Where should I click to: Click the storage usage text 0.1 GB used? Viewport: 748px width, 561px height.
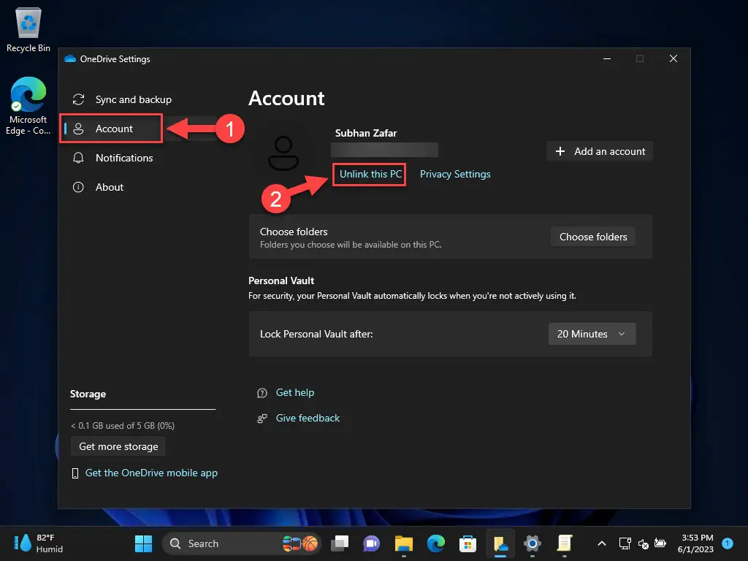click(123, 426)
